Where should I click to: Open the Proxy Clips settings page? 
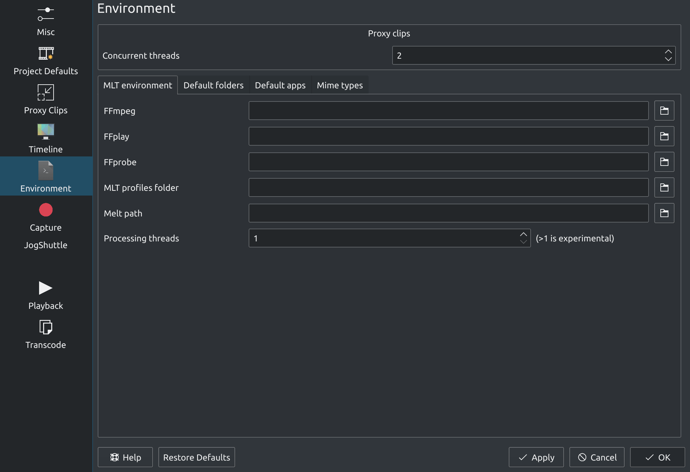coord(46,100)
